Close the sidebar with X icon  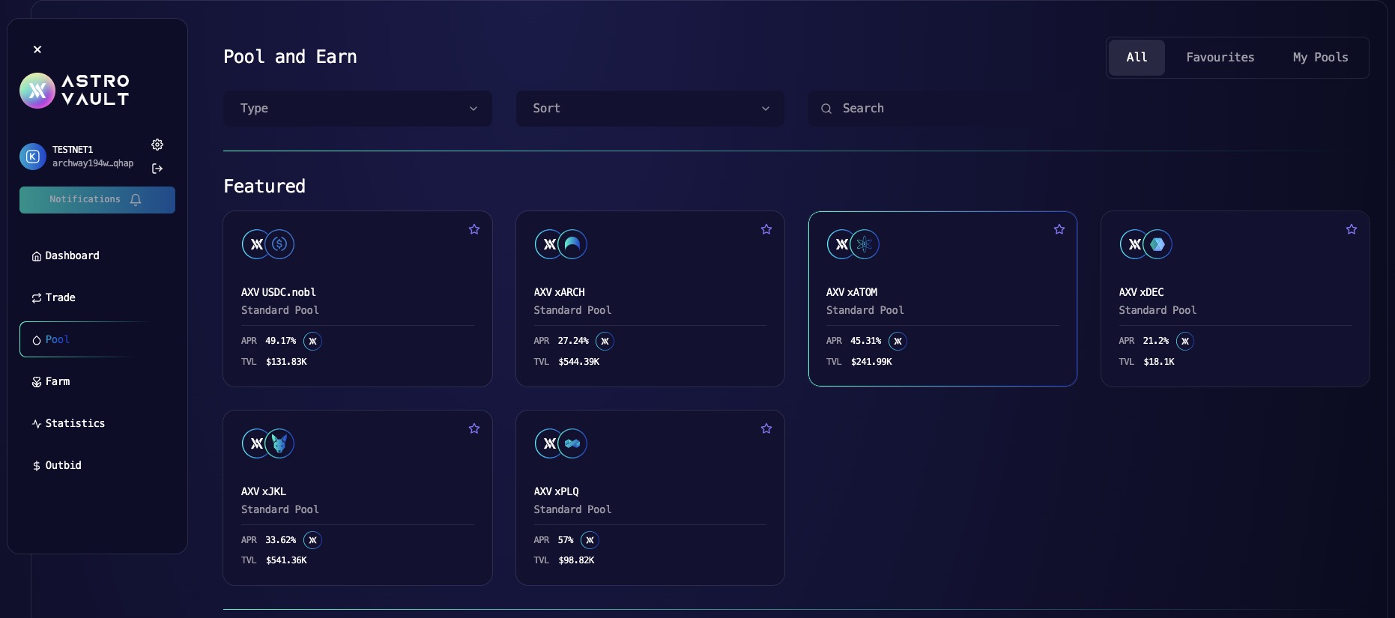coord(37,49)
